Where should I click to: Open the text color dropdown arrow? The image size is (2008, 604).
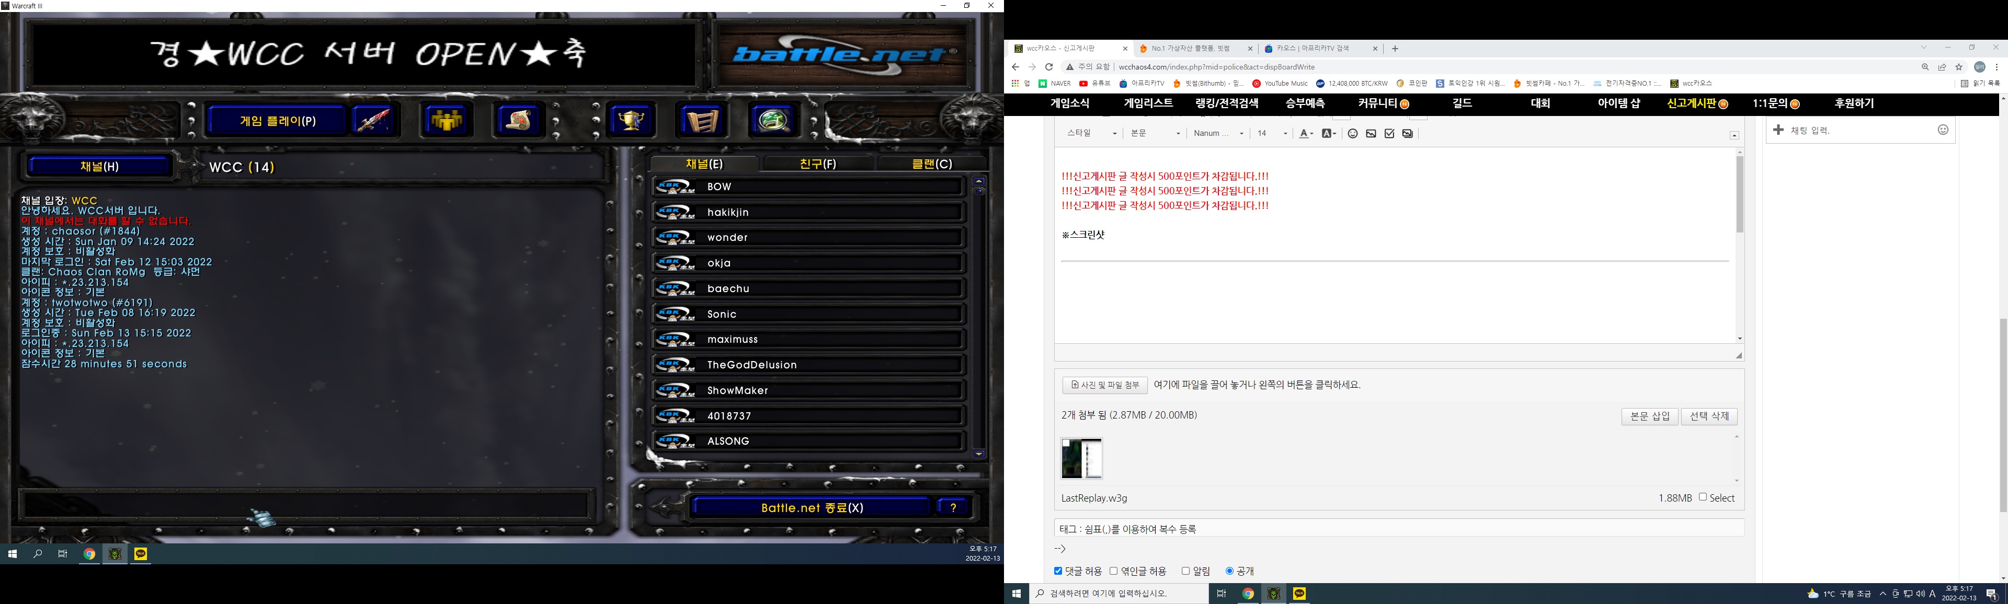(x=1312, y=134)
